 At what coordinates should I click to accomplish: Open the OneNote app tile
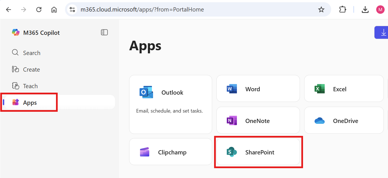tap(258, 121)
